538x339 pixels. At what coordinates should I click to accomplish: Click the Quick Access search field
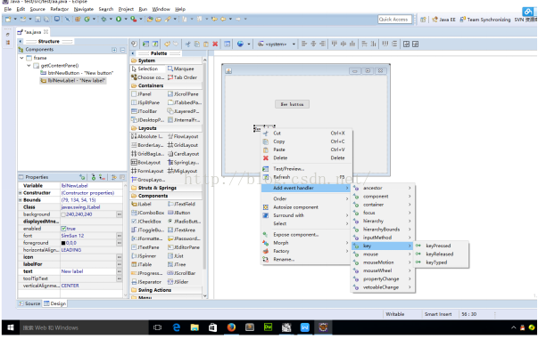point(394,20)
